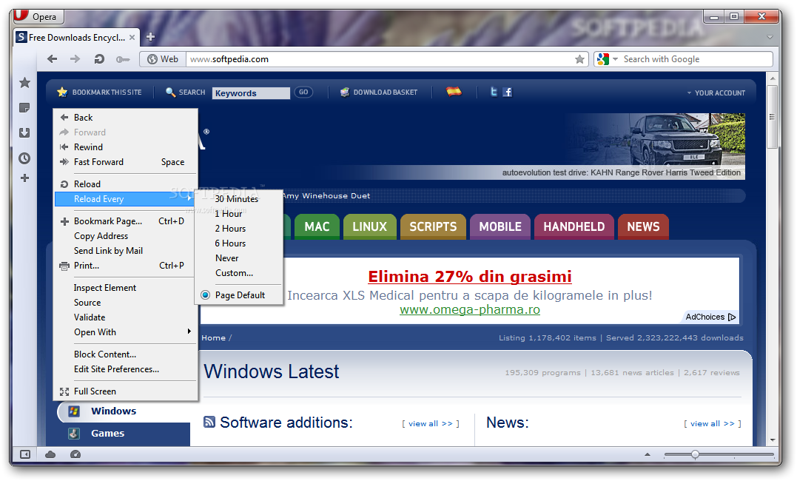Expand the Open With submenu arrow

(x=189, y=332)
